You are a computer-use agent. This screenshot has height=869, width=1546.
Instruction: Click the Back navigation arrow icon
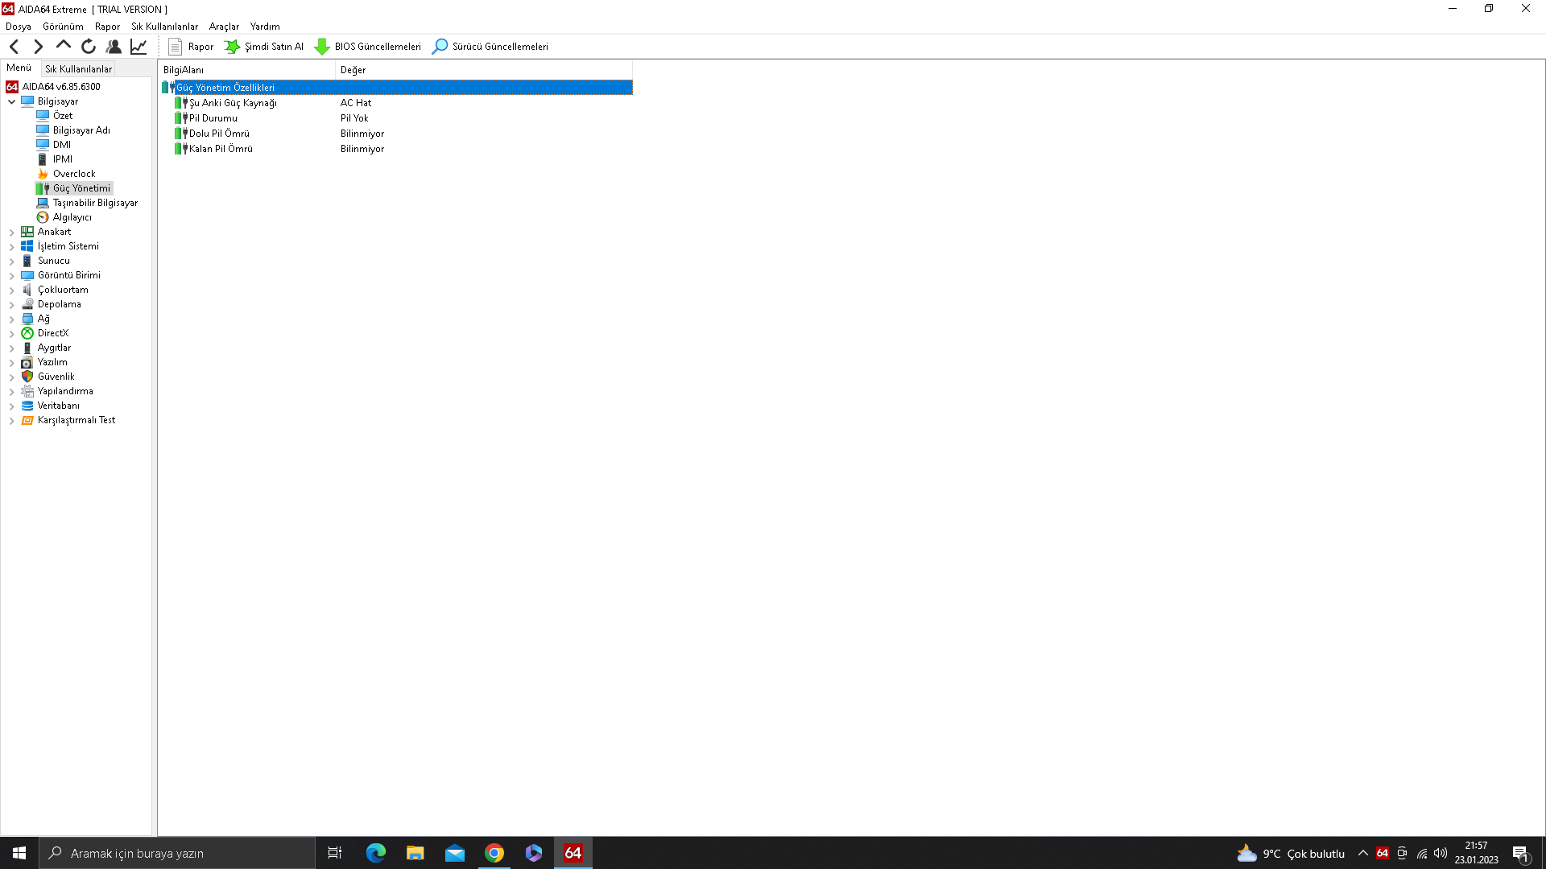(14, 47)
